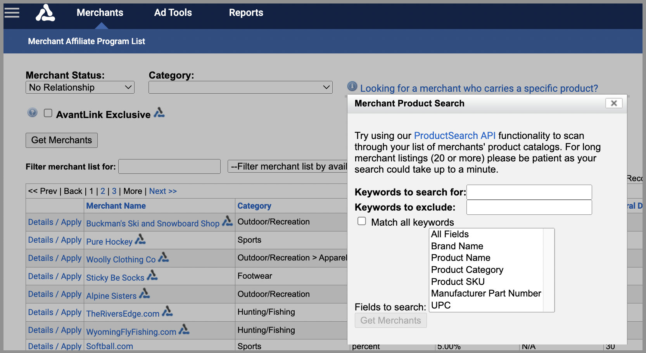The height and width of the screenshot is (353, 646).
Task: Select Manufacturer Part Number in the list
Action: tap(487, 293)
